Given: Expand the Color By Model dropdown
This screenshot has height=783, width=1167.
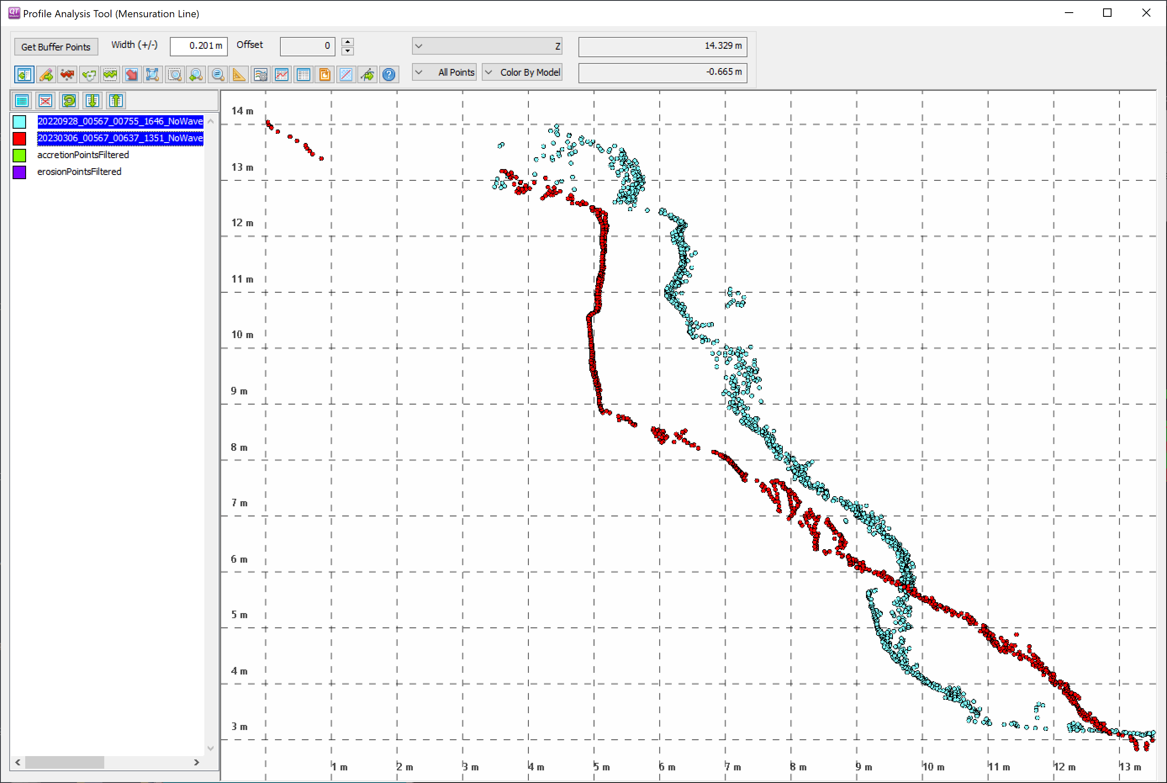Looking at the screenshot, I should tap(522, 72).
